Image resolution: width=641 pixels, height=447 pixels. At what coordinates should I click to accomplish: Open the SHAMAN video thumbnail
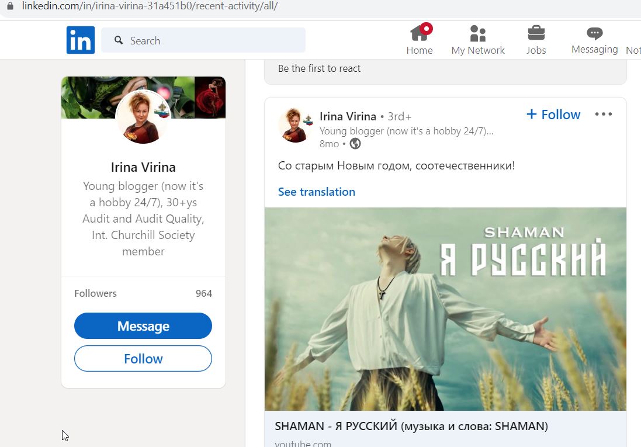445,309
